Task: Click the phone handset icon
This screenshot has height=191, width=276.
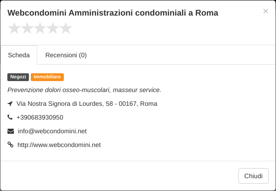Action: pos(10,117)
